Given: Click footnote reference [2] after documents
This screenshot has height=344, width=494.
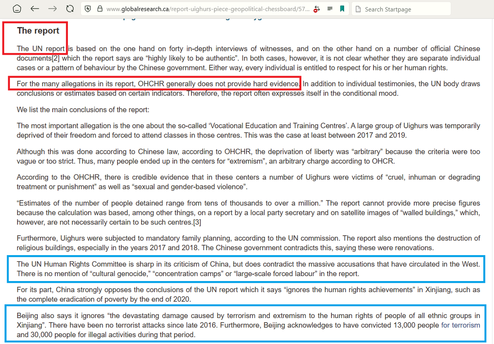Looking at the screenshot, I should pyautogui.click(x=55, y=58).
